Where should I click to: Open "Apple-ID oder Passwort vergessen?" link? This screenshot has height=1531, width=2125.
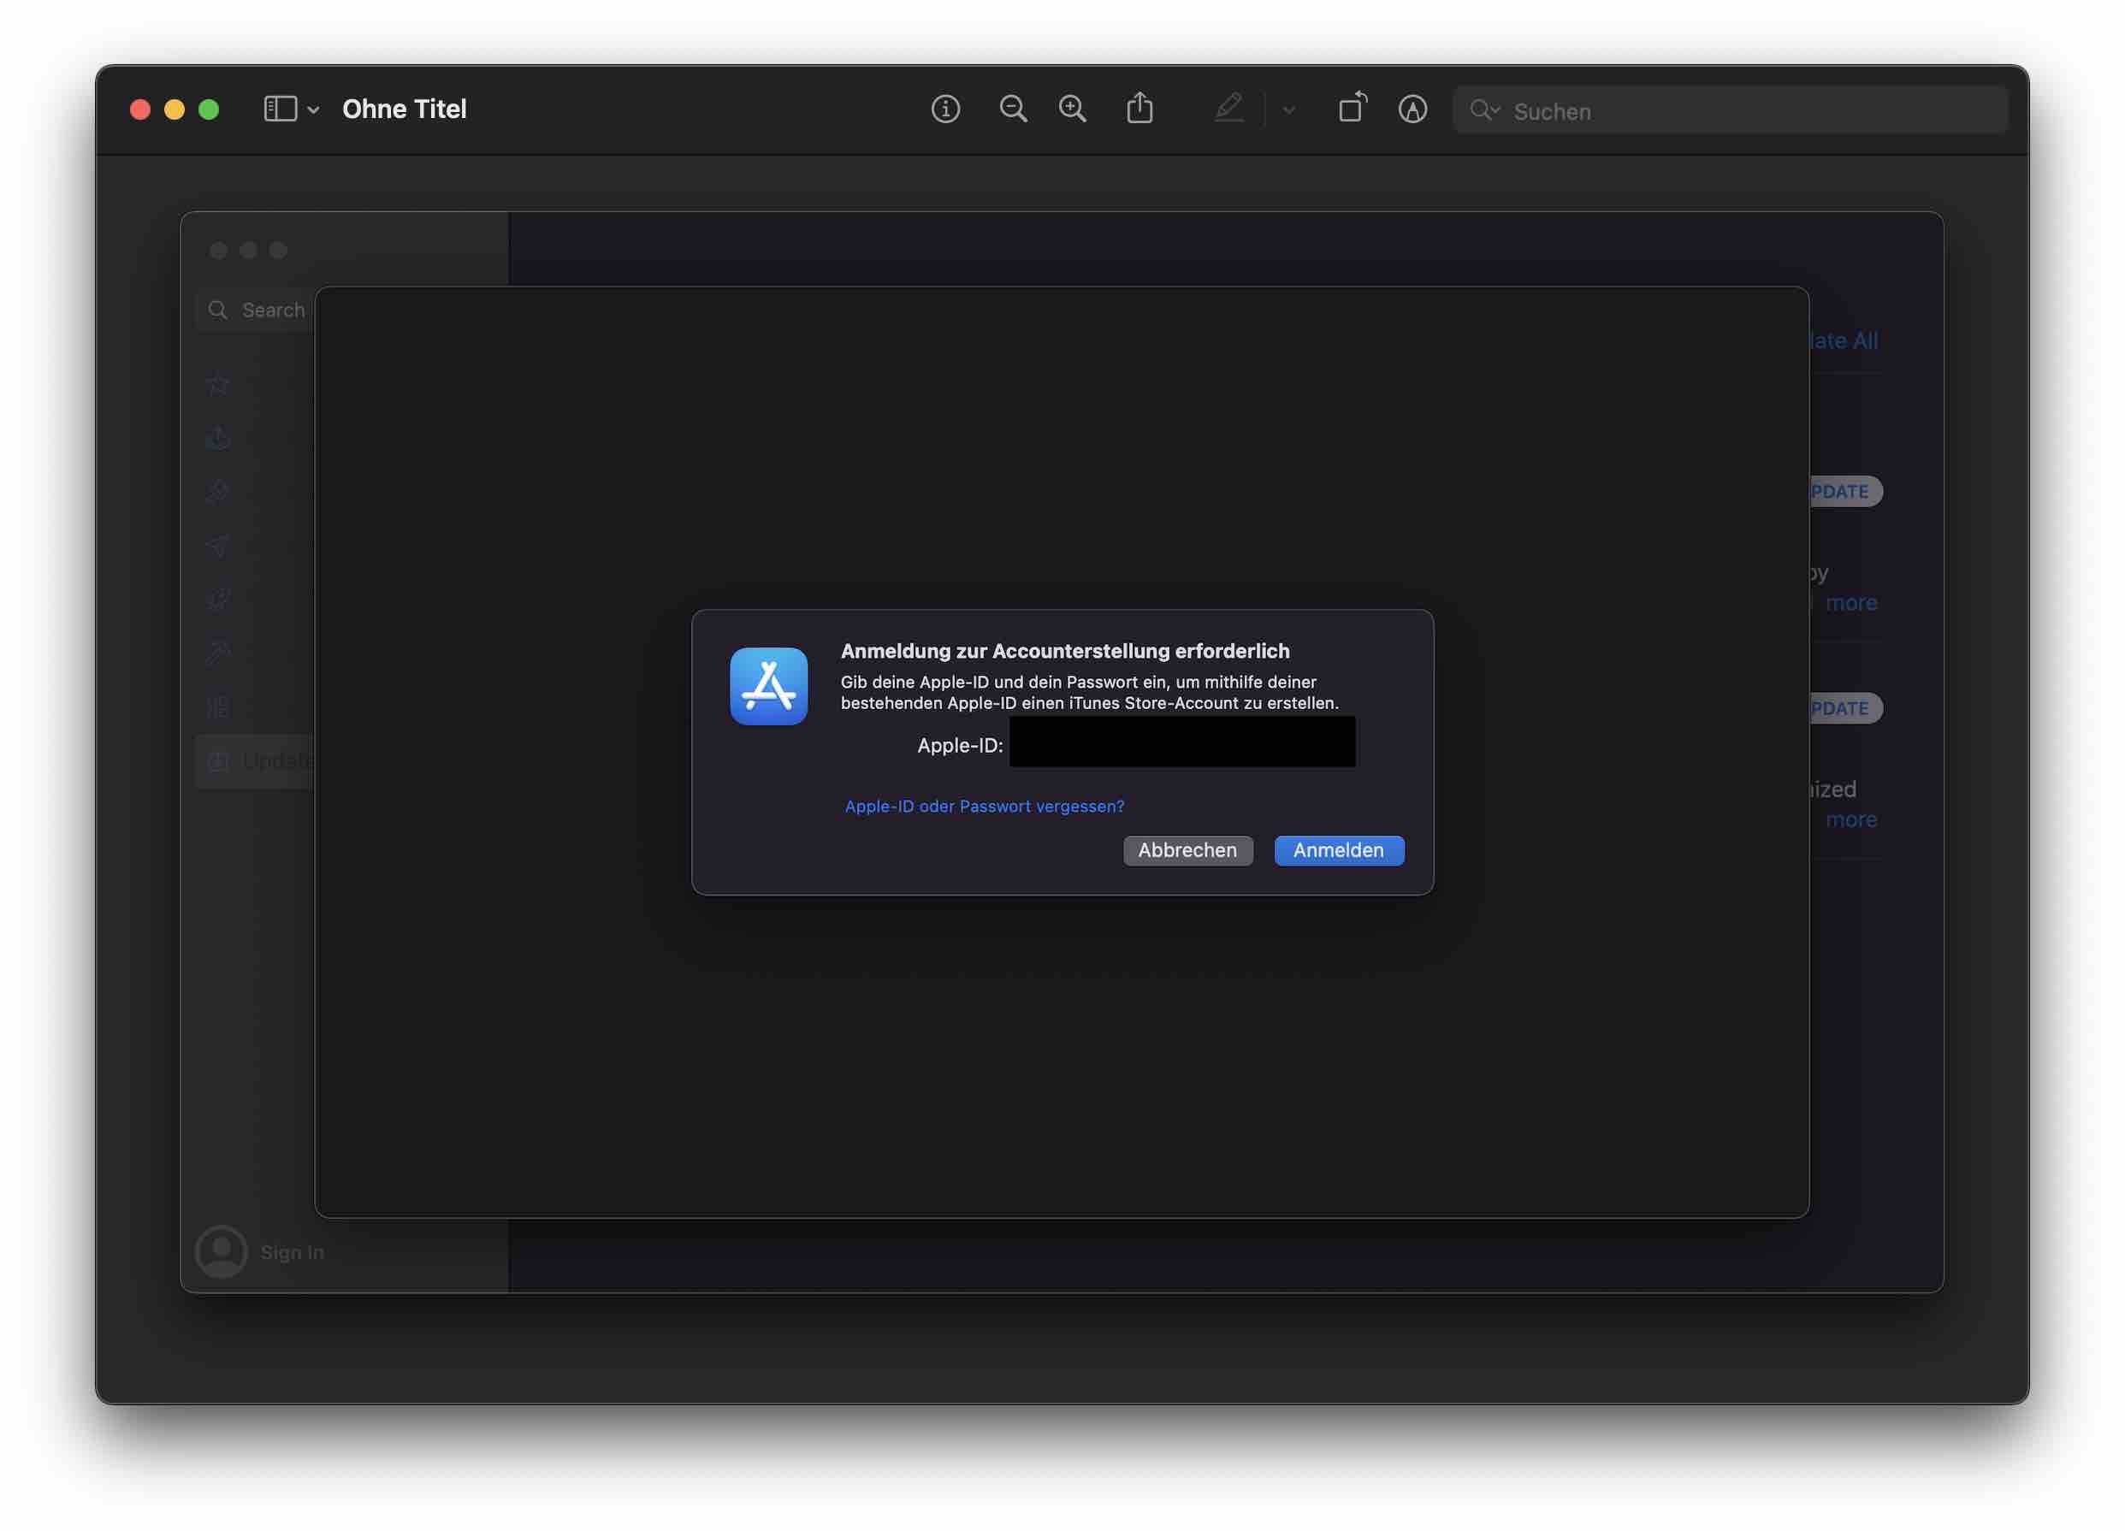coord(984,807)
